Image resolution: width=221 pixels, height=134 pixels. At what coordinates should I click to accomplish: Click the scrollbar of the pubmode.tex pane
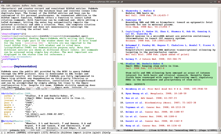114,46
